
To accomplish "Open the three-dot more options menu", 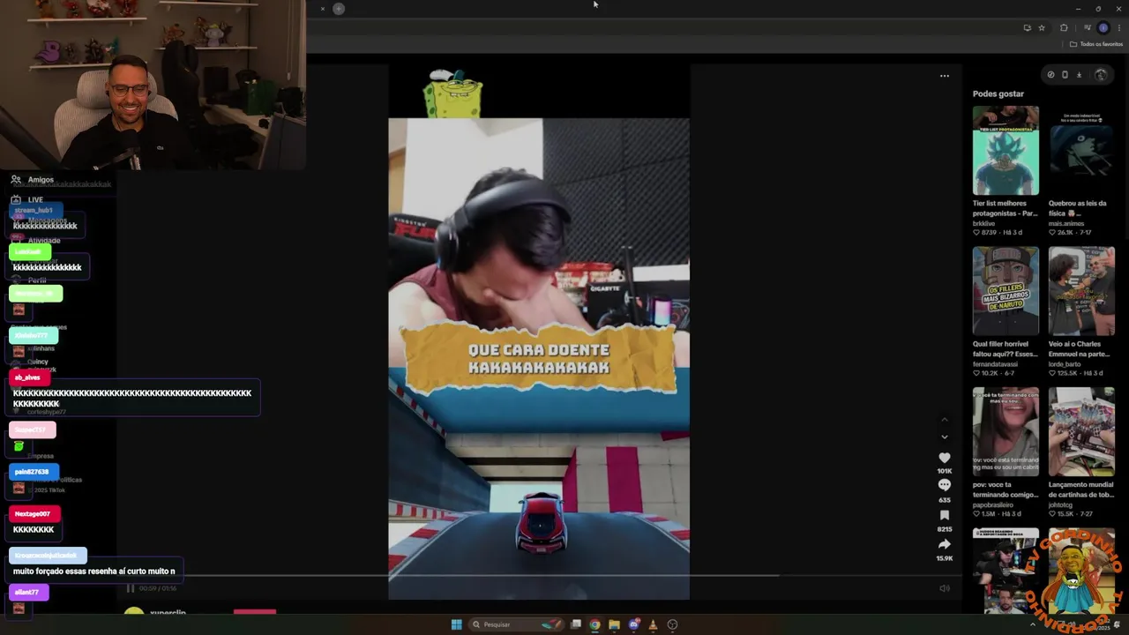I will [x=944, y=76].
